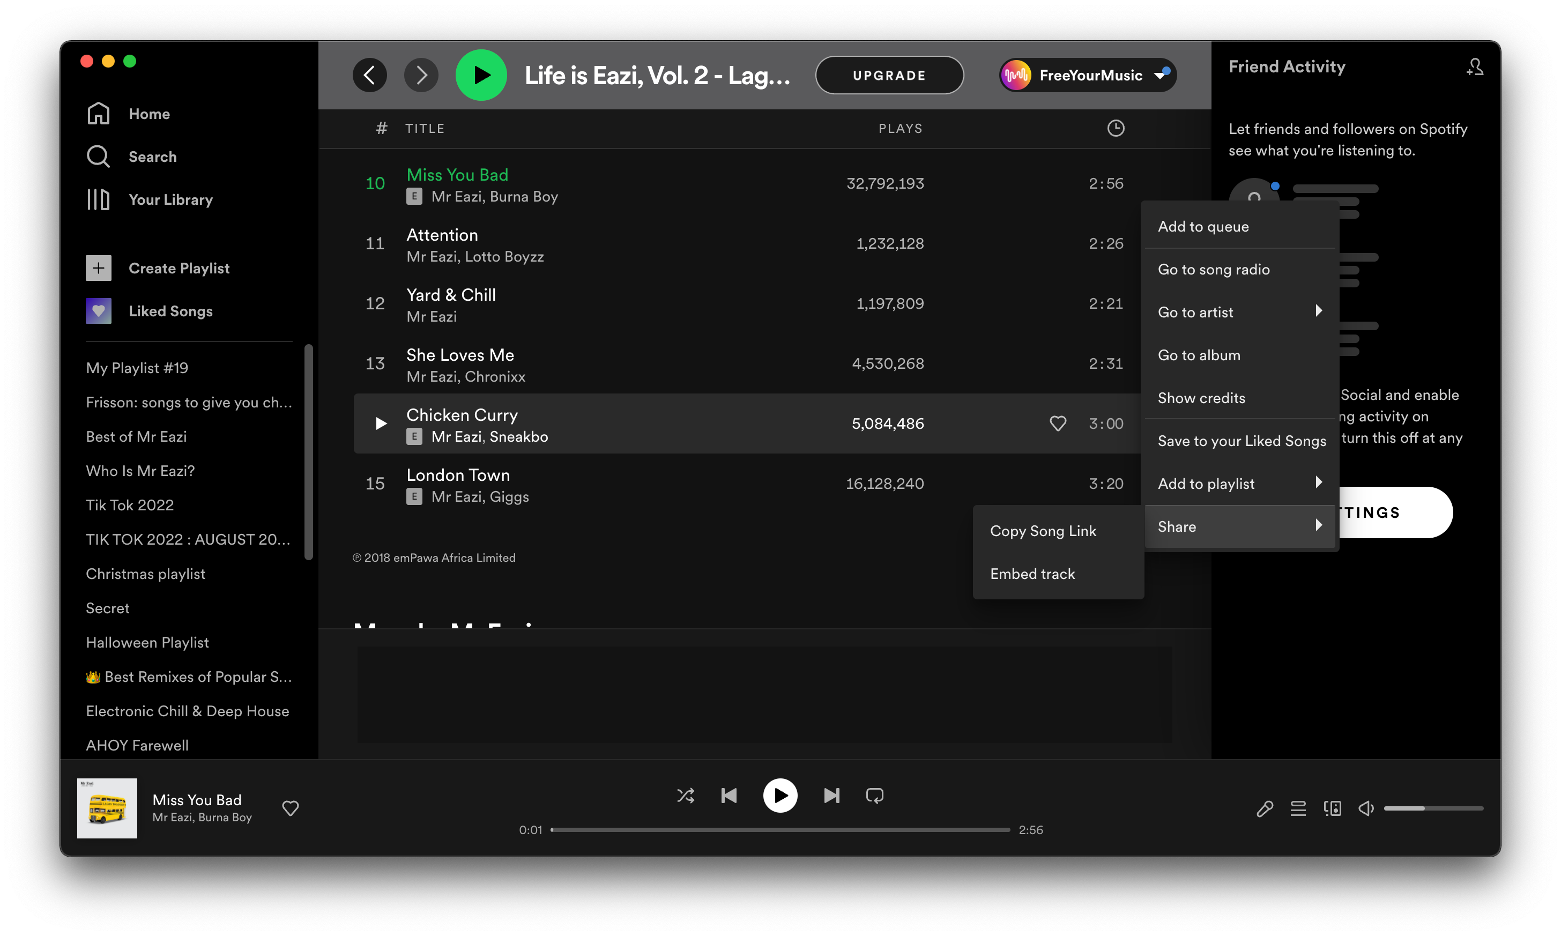The width and height of the screenshot is (1561, 936).
Task: Open the Home page icon
Action: [98, 114]
